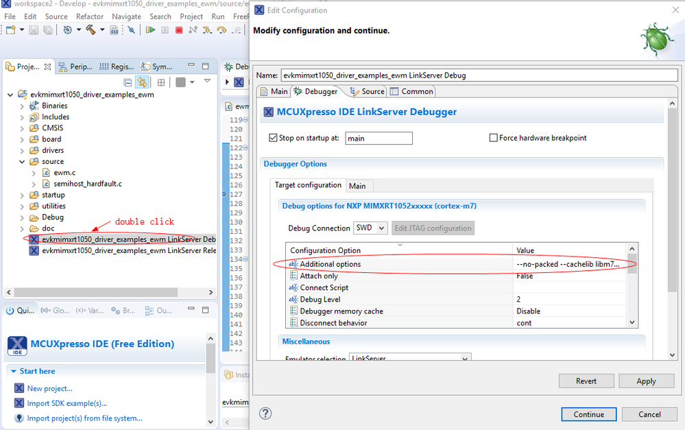Click the Continue button
Image resolution: width=685 pixels, height=430 pixels.
(589, 414)
